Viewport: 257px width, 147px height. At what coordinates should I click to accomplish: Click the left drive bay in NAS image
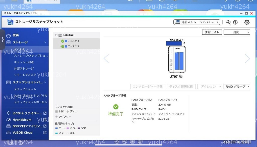point(176,61)
